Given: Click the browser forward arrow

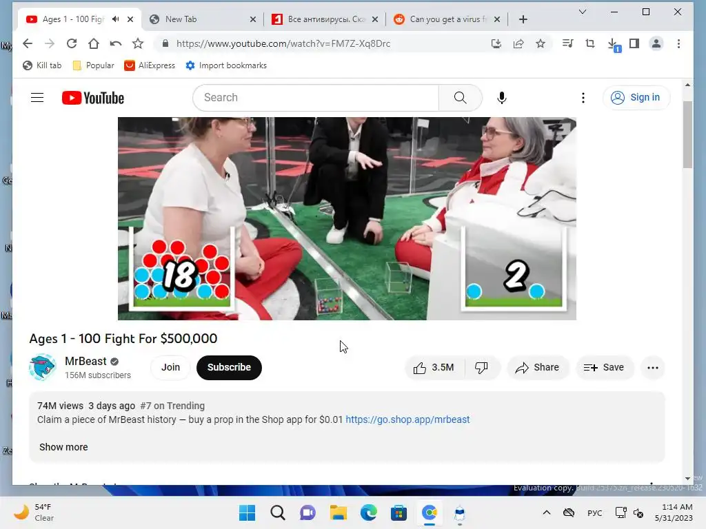Looking at the screenshot, I should [x=50, y=43].
